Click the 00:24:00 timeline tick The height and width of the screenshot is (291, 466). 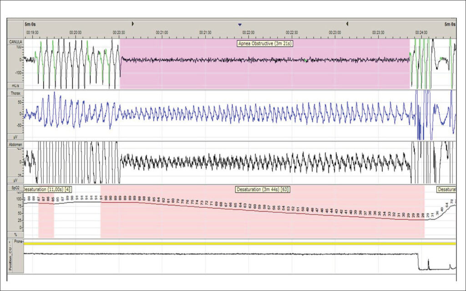421,32
